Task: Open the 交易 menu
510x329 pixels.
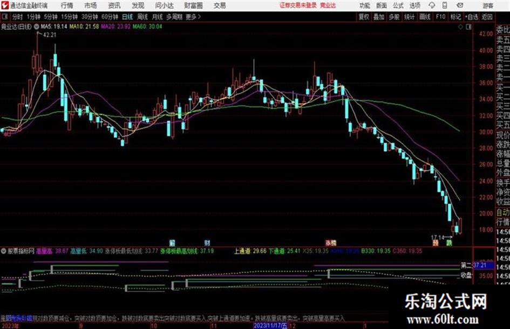Action: pos(220,5)
